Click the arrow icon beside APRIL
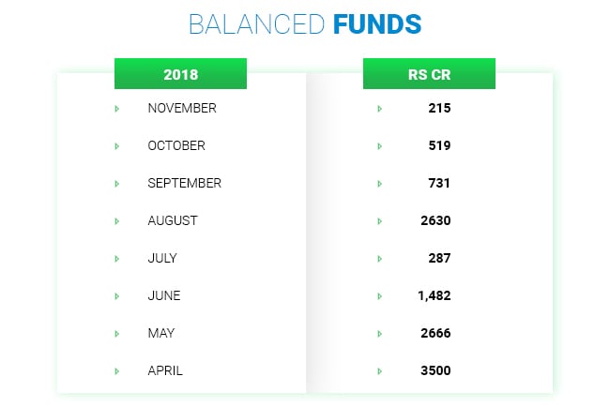Viewport: 610px width, 407px height. click(116, 371)
